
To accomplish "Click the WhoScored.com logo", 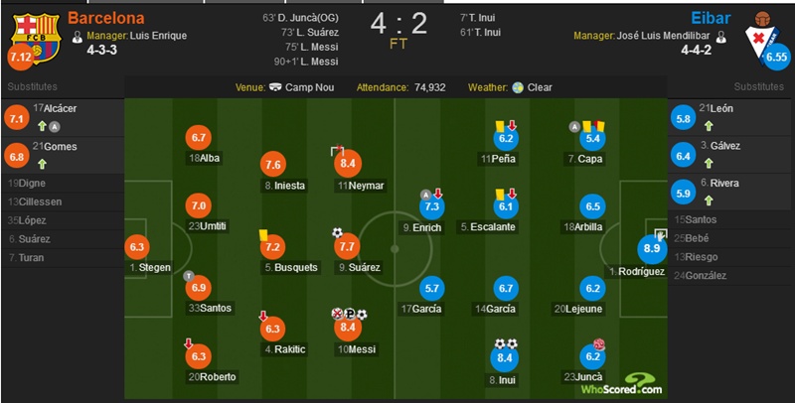I will pos(622,384).
